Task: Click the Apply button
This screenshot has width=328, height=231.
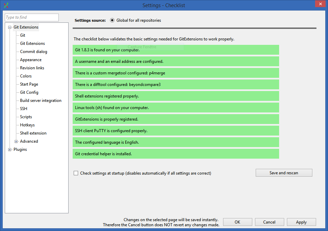Action: tap(302, 222)
